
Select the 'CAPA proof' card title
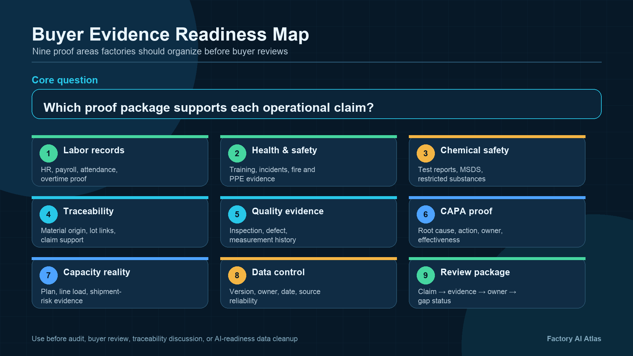(466, 211)
